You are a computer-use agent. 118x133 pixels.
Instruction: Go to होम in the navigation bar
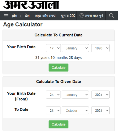[x=15, y=16]
